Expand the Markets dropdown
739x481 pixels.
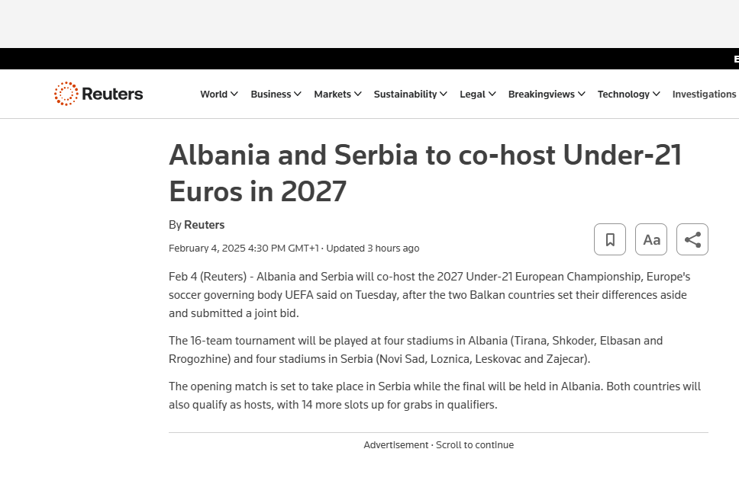pos(337,95)
